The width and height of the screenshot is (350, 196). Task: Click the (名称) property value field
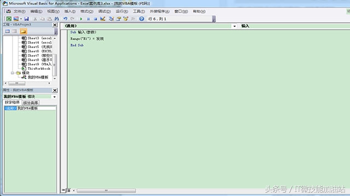click(37, 108)
